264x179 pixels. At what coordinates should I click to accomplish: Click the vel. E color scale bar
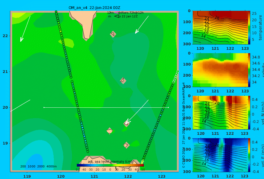coord(249,155)
